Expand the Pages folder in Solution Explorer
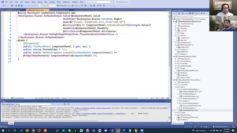The image size is (237, 133). 176,33
